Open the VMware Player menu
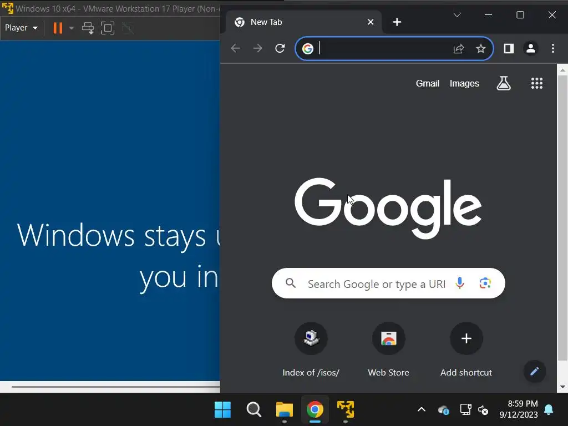This screenshot has height=426, width=568. point(21,28)
